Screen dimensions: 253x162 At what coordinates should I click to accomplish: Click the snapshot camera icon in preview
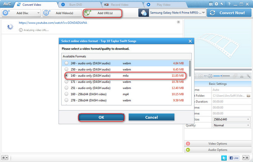200,76
